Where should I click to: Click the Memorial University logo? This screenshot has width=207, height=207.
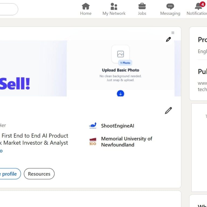pos(93,142)
